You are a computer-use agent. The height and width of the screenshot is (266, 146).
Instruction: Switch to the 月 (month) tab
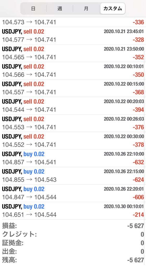pyautogui.click(x=86, y=9)
